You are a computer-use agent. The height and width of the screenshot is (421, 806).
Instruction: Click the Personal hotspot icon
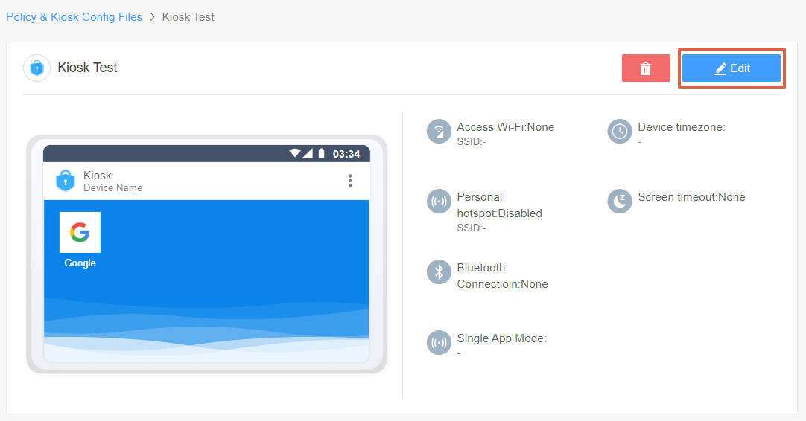pos(439,202)
